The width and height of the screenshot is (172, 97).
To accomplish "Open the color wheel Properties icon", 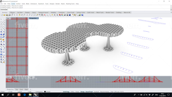I will (x=62, y=15).
